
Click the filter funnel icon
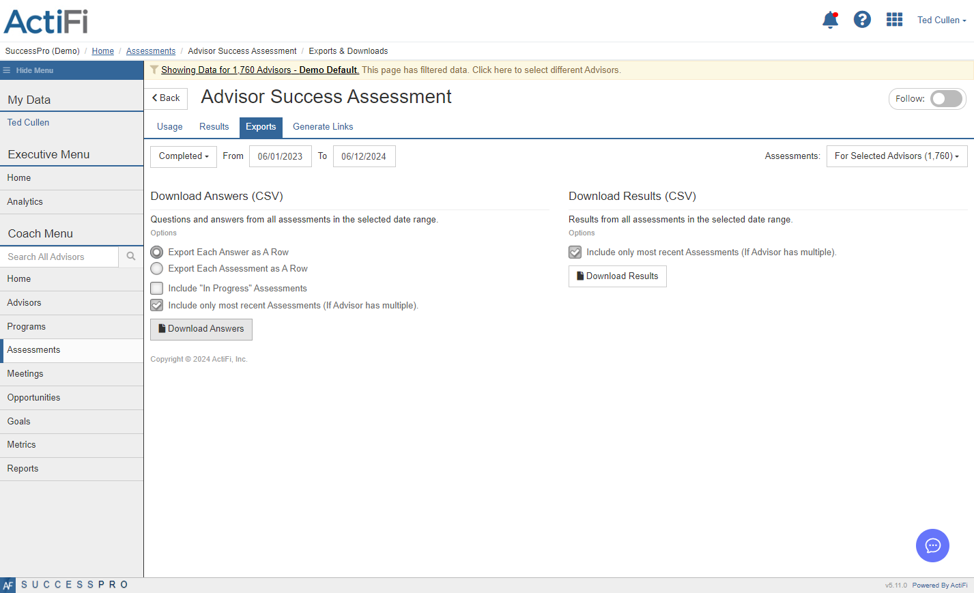[154, 70]
